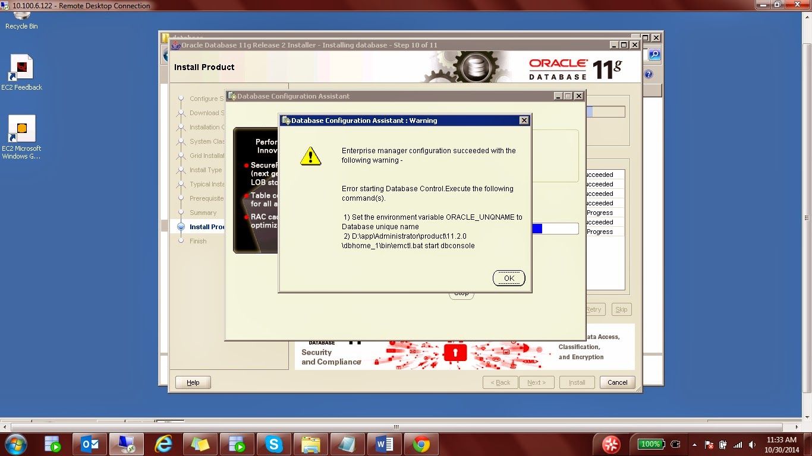
Task: Click OK in the Warning dialog
Action: point(509,278)
